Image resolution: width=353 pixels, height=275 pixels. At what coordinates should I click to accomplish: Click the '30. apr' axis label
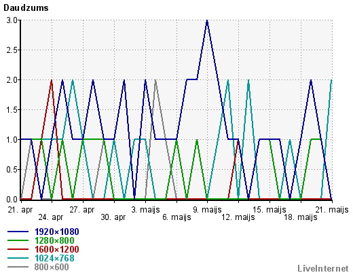(113, 217)
